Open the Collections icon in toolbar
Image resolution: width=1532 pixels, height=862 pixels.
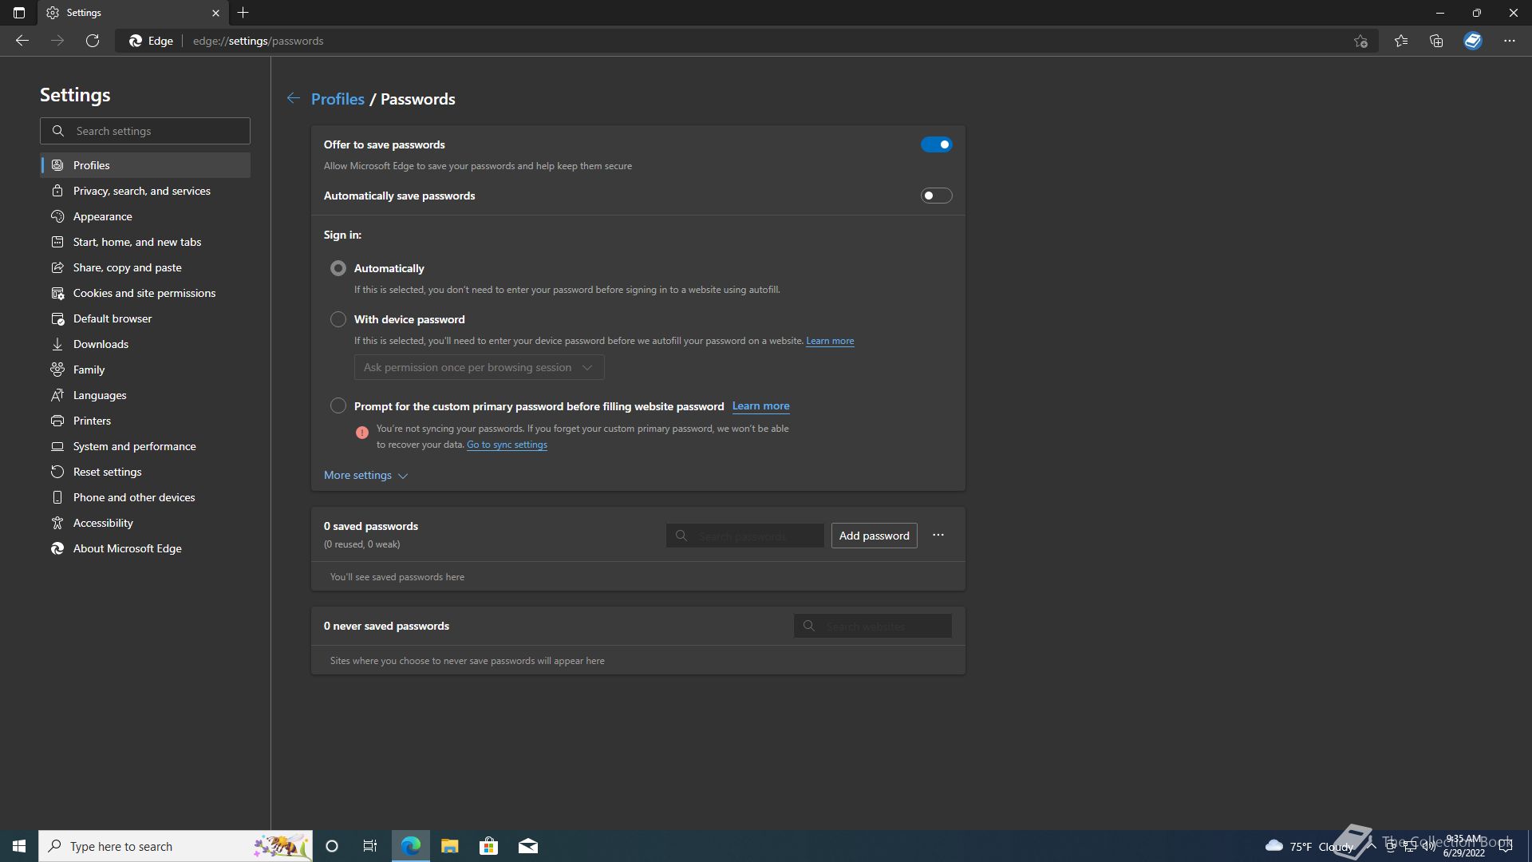point(1436,41)
